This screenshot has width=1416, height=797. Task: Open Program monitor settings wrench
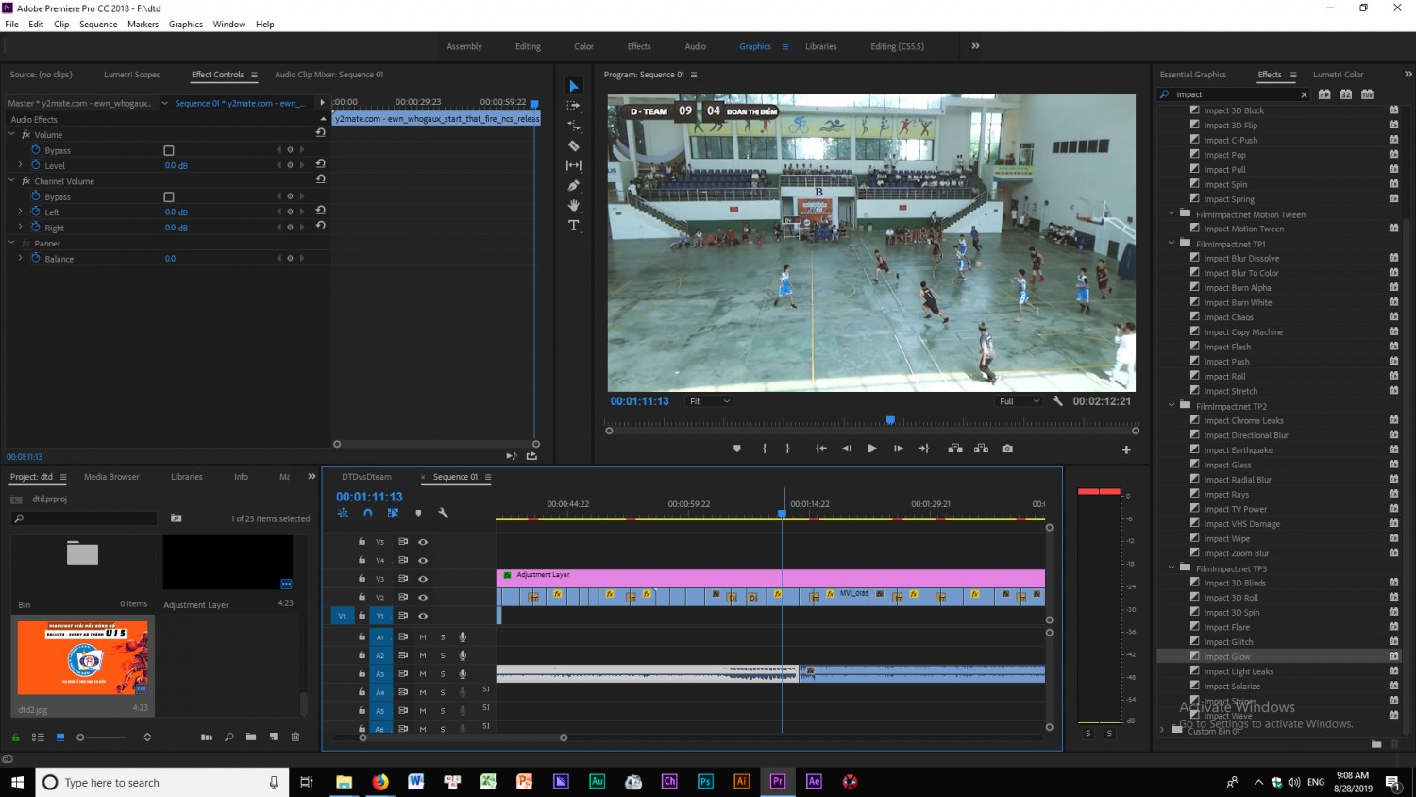tap(1057, 401)
